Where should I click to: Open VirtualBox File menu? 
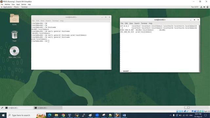coord(2,4)
